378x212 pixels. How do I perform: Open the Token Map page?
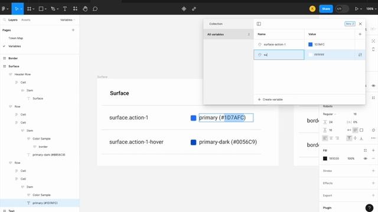pos(16,38)
